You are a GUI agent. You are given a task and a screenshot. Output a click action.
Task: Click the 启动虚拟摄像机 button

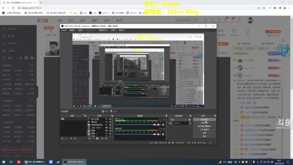coord(204,126)
